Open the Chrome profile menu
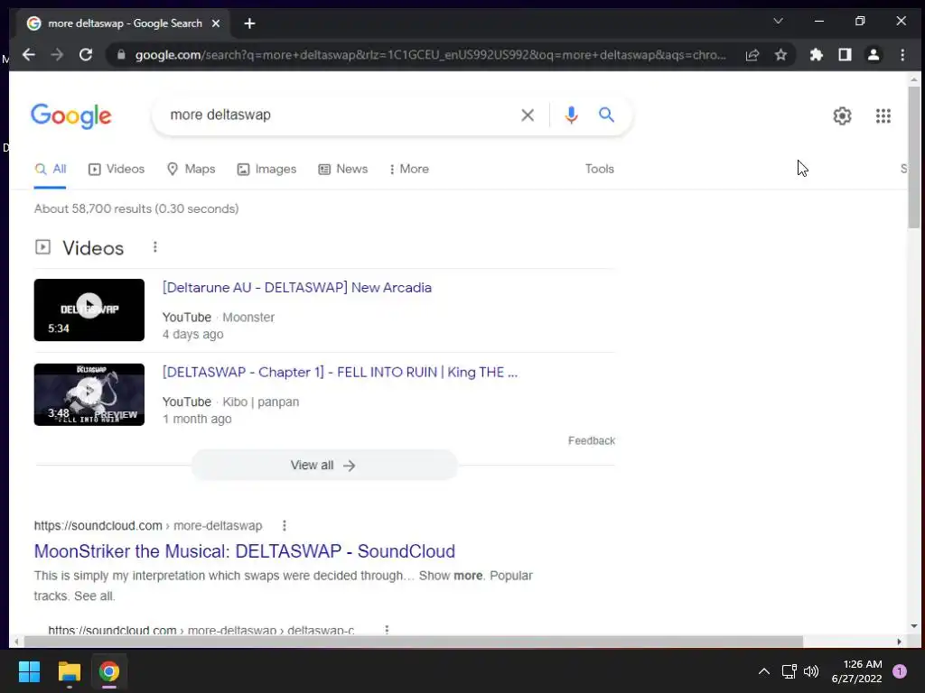Image resolution: width=925 pixels, height=693 pixels. coord(874,55)
